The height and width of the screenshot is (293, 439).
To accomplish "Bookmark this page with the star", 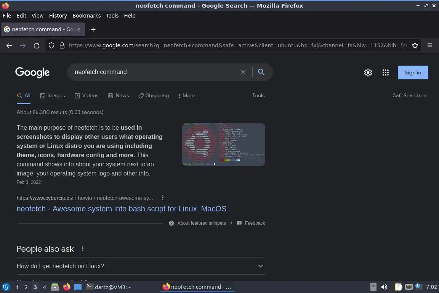I will (x=415, y=45).
